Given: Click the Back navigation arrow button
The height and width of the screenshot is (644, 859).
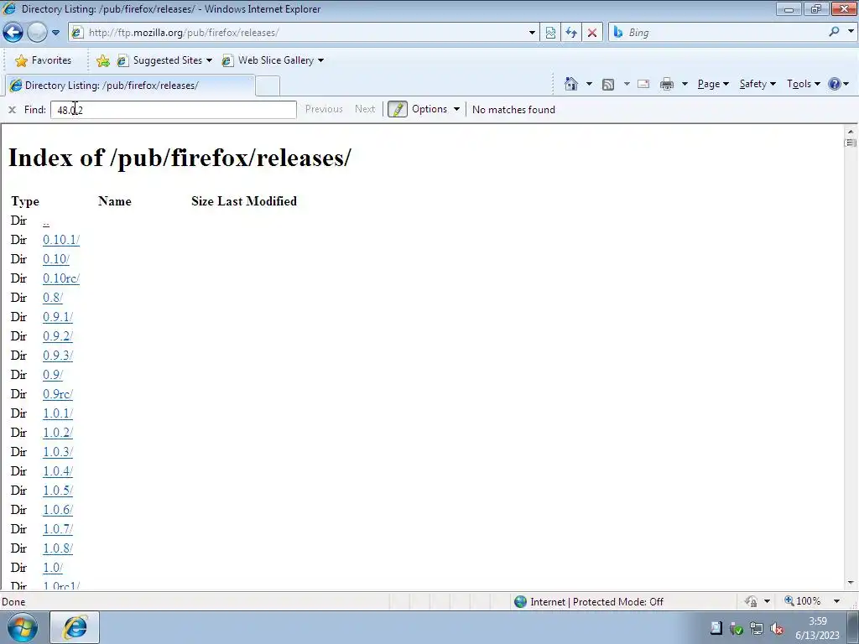Looking at the screenshot, I should (13, 33).
